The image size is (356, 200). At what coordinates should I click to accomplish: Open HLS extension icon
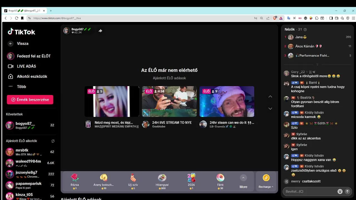pyautogui.click(x=300, y=18)
